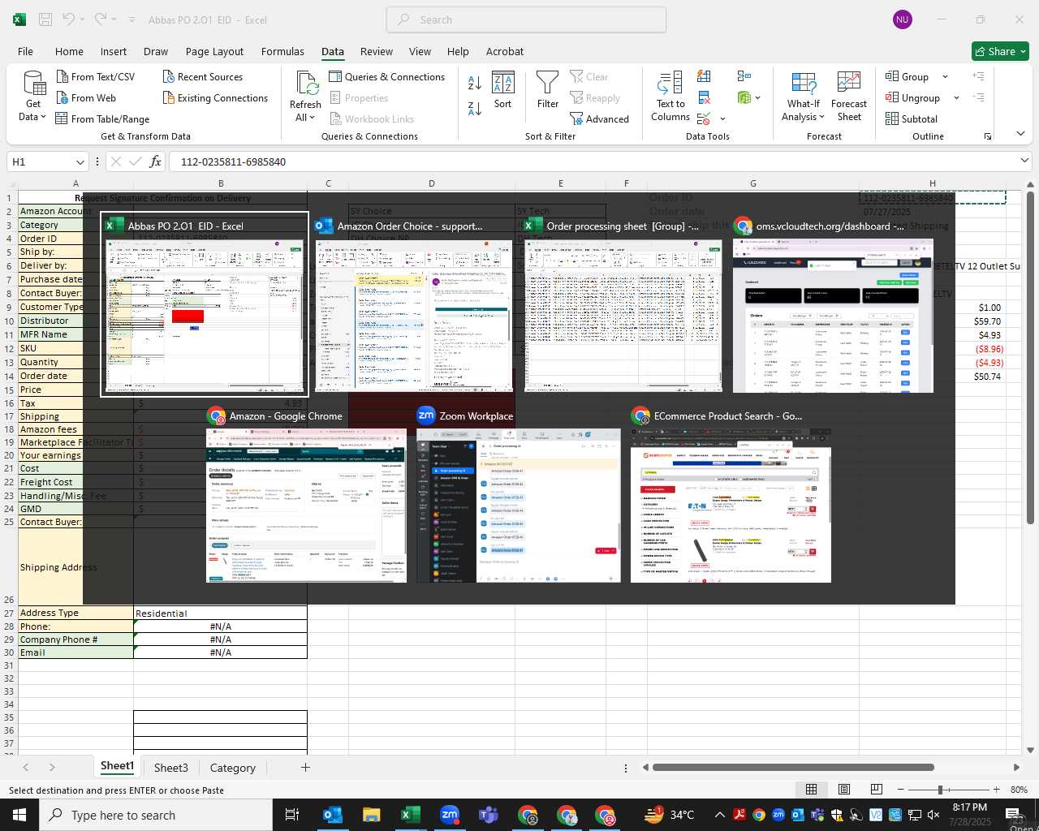Open Existing Connections

215,97
